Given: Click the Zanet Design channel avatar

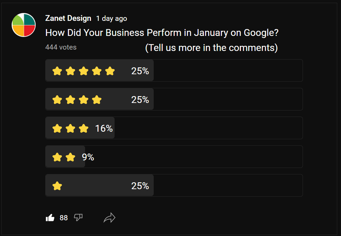Looking at the screenshot, I should pyautogui.click(x=23, y=24).
